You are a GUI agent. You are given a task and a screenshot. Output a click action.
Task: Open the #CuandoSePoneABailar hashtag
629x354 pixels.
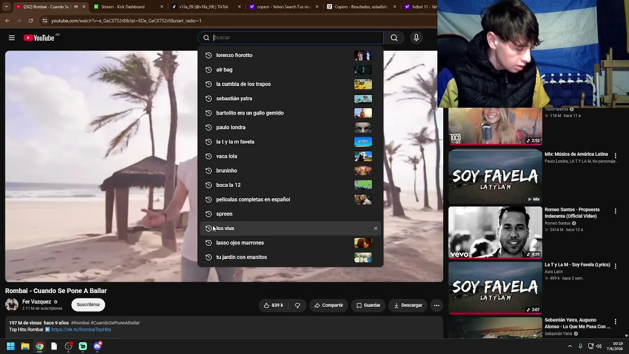coord(115,323)
